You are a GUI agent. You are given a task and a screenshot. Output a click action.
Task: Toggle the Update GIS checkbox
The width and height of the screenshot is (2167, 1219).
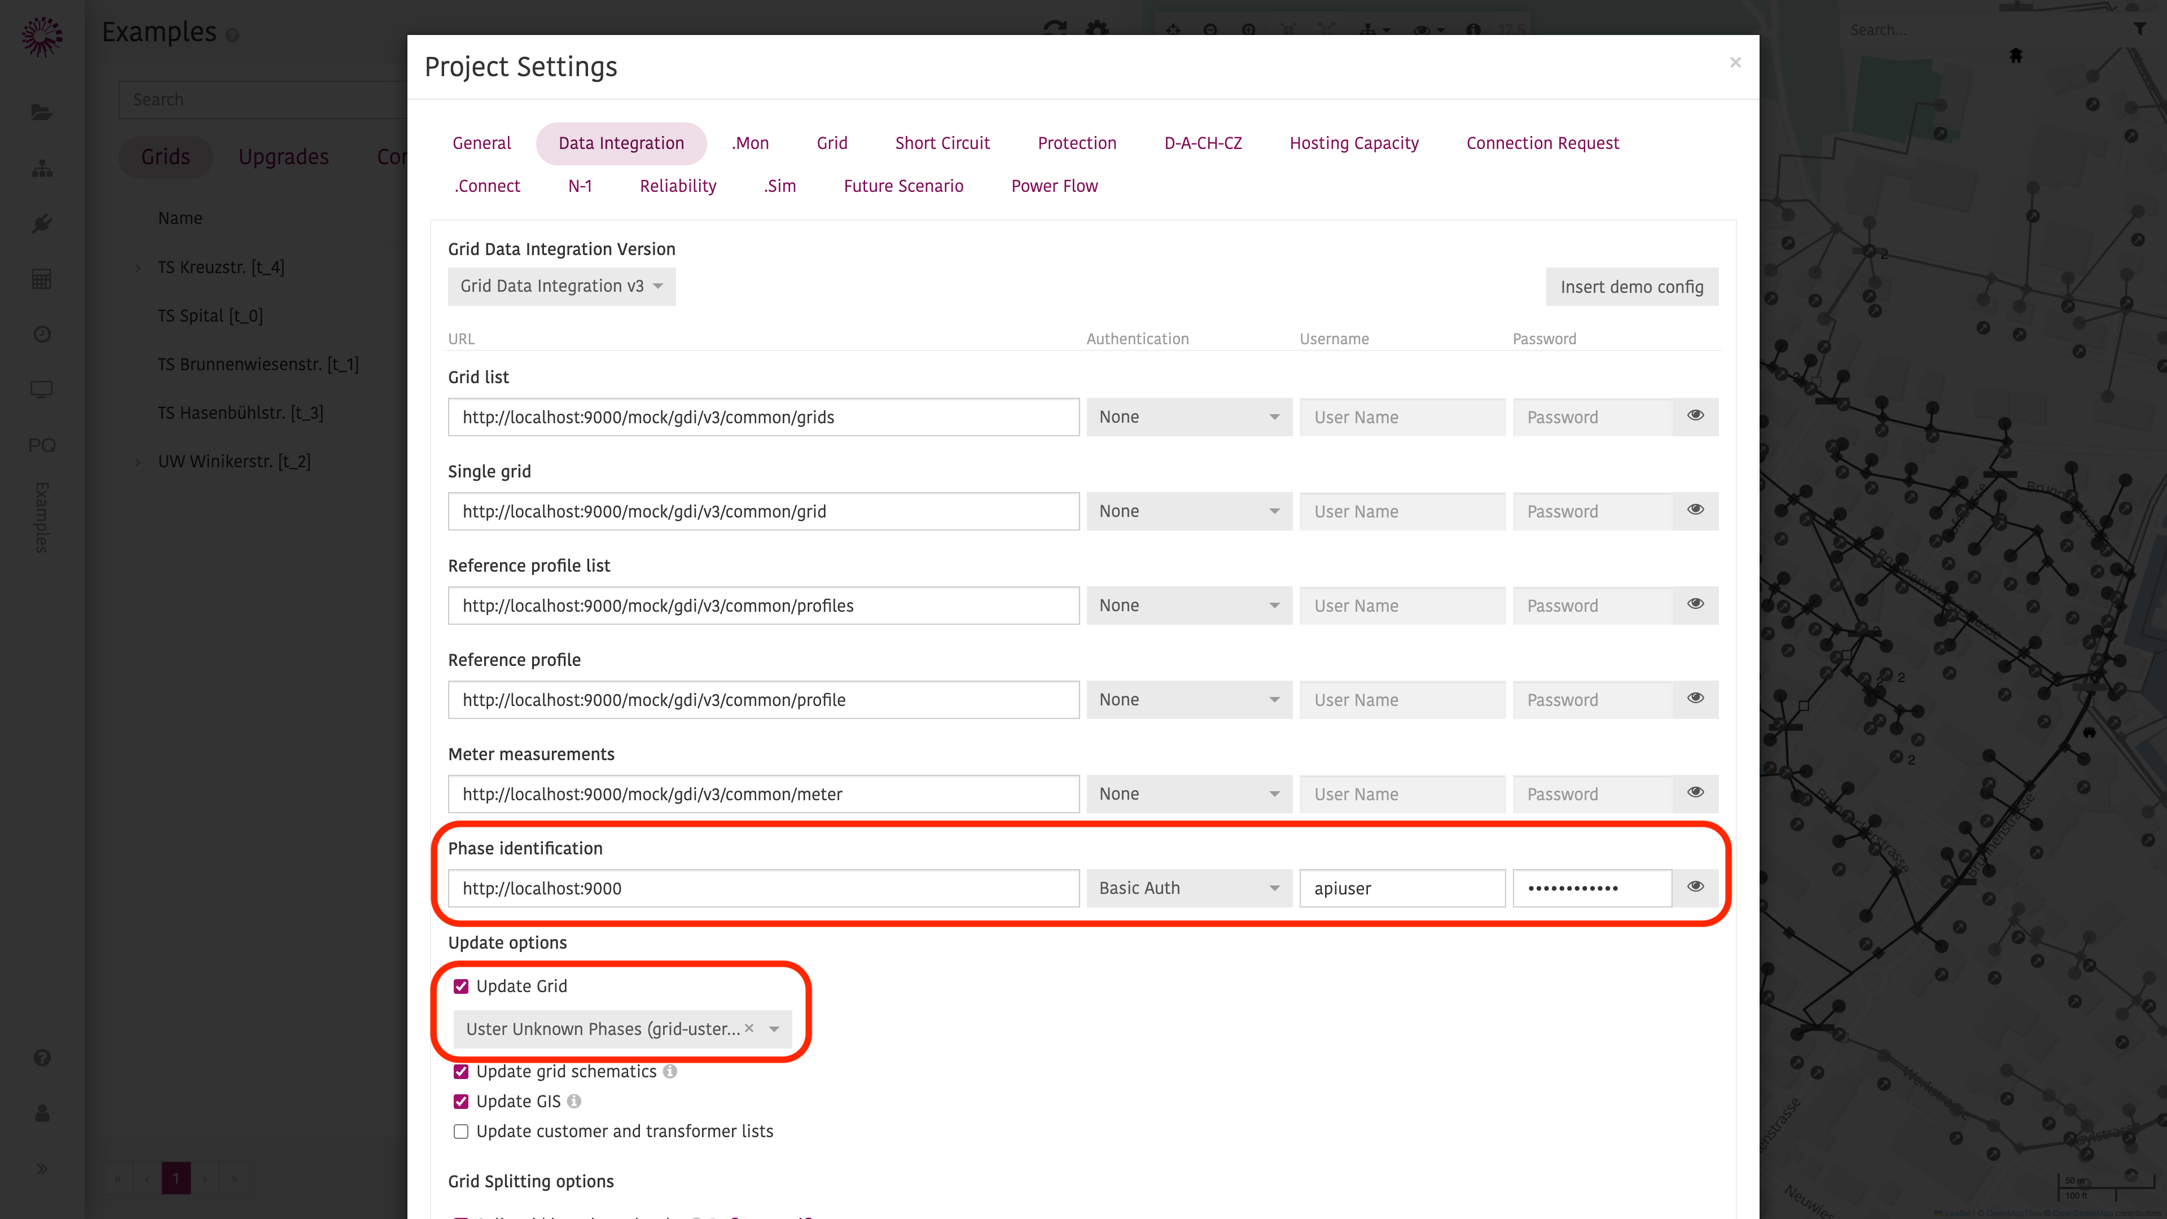pos(461,1101)
